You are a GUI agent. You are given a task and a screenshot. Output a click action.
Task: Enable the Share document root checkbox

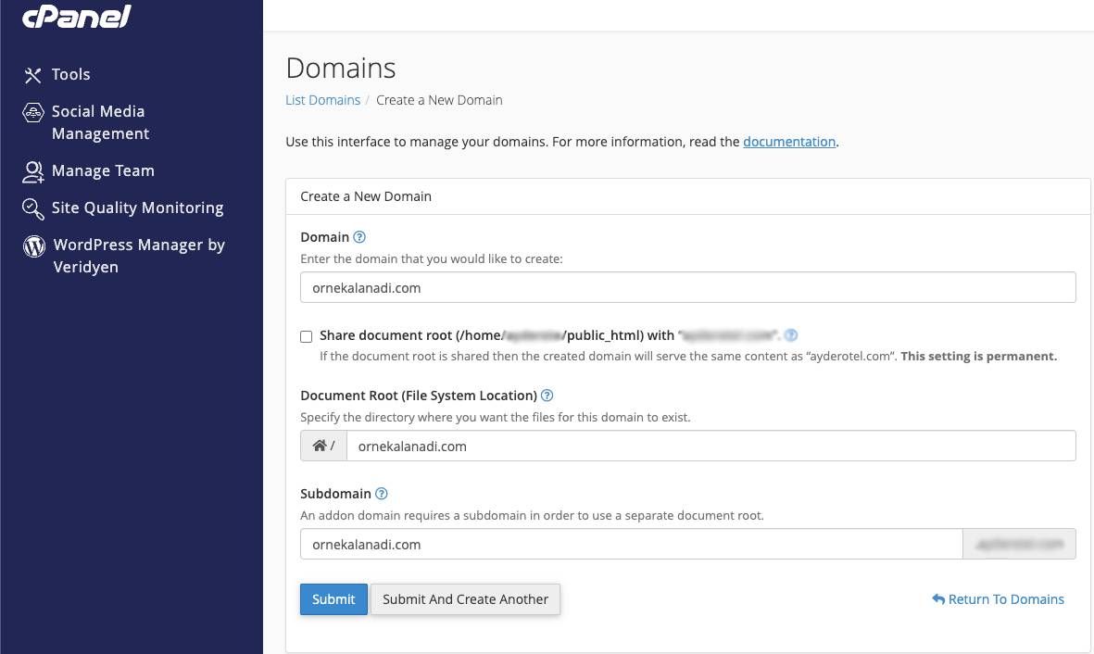[307, 336]
